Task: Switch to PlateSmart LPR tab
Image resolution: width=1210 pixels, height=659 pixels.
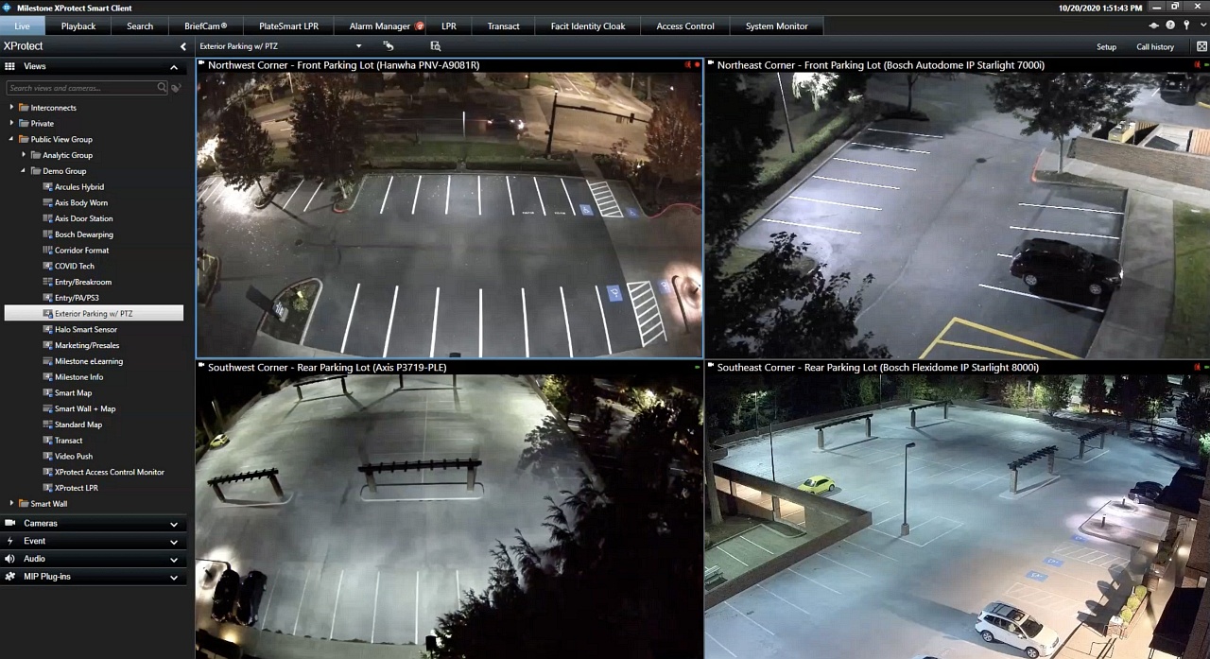Action: pos(289,26)
